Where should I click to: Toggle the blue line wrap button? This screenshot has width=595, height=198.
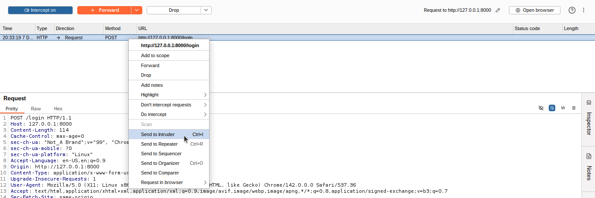[552, 108]
